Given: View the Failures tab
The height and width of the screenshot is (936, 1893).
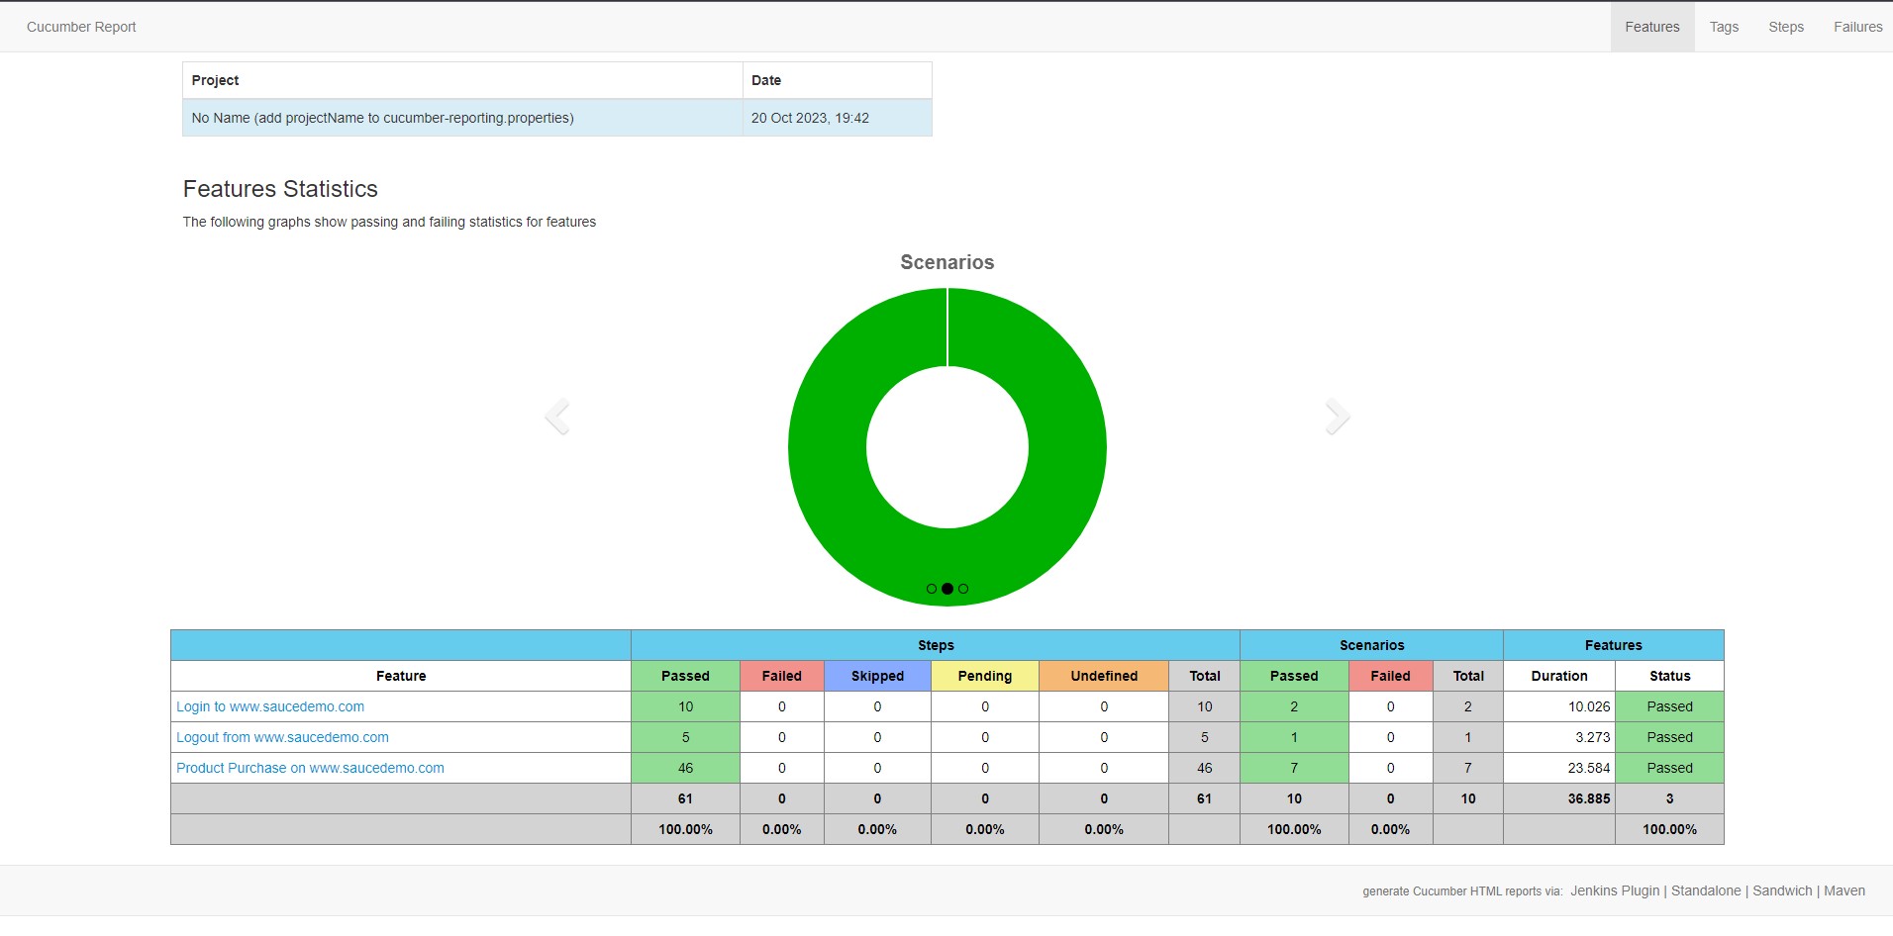Looking at the screenshot, I should [x=1857, y=27].
